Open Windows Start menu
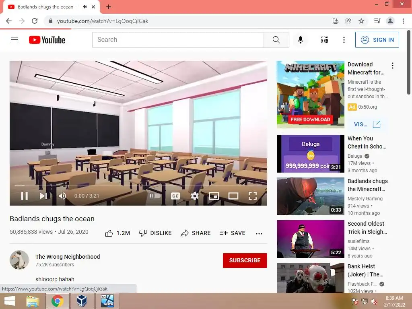This screenshot has height=309, width=412. (10, 301)
